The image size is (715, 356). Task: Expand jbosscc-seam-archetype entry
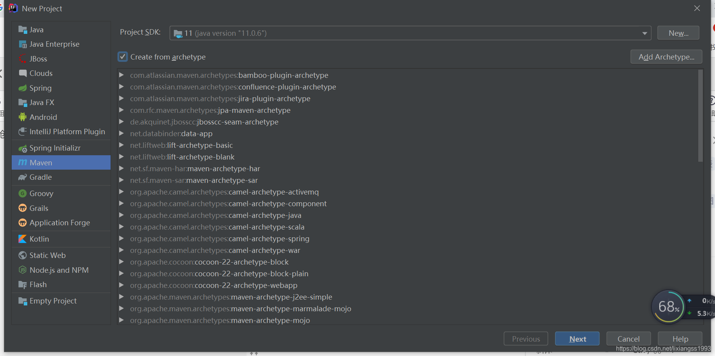pos(122,121)
